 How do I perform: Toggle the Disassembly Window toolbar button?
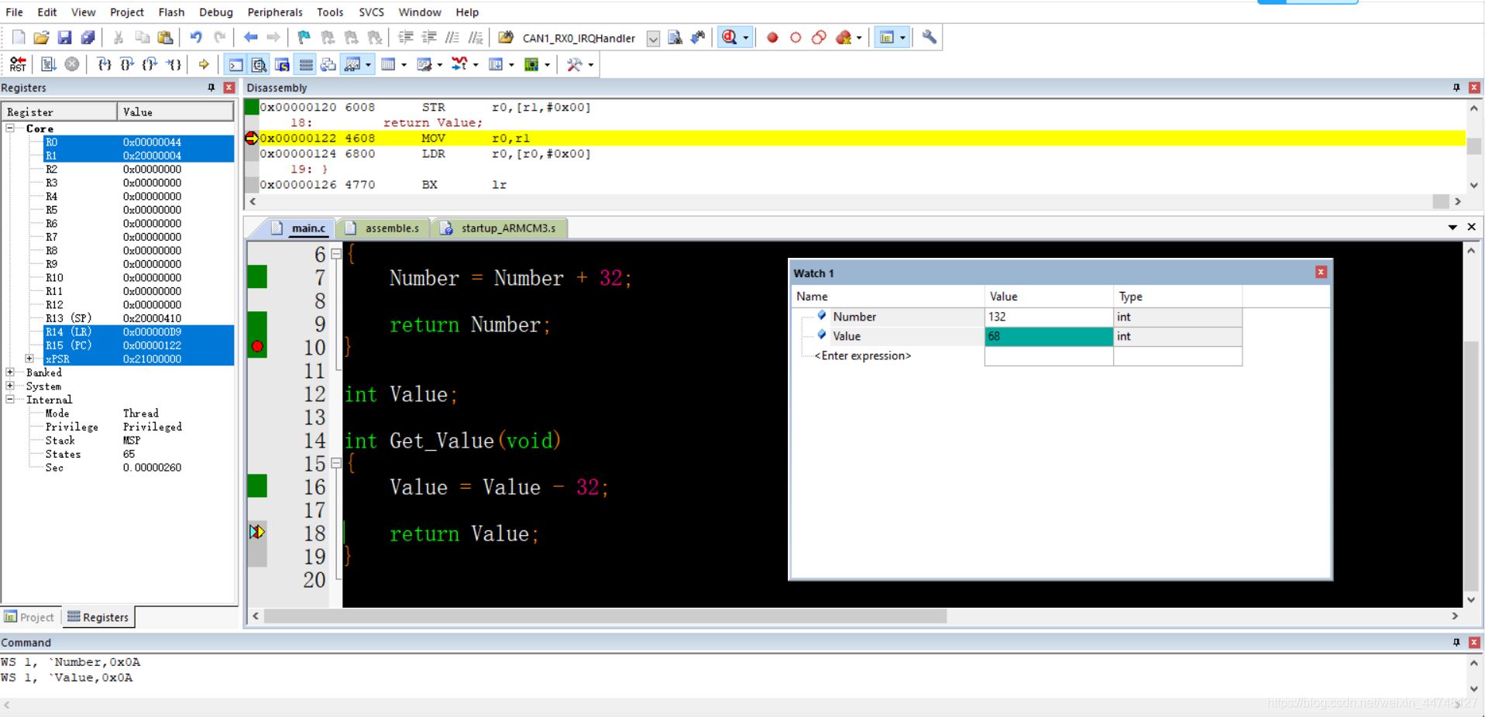click(x=259, y=64)
